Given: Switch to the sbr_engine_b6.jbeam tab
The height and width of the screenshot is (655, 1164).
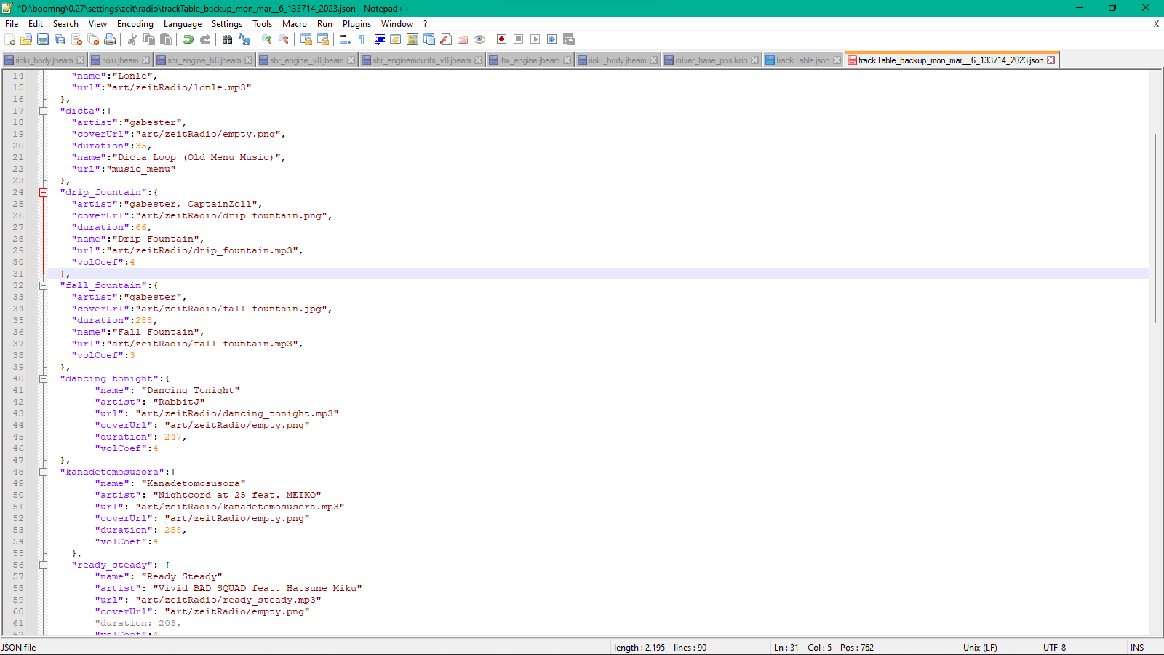Looking at the screenshot, I should tap(204, 60).
